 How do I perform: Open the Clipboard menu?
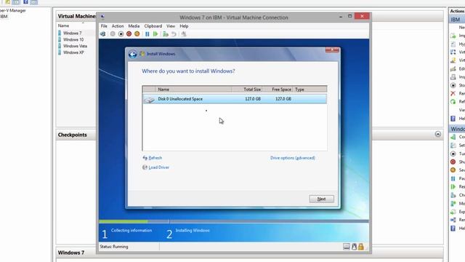point(153,26)
